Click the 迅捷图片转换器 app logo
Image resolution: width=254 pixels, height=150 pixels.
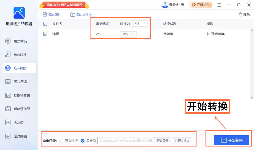click(19, 13)
